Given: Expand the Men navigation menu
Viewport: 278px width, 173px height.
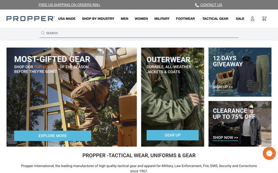Looking at the screenshot, I should (x=125, y=18).
